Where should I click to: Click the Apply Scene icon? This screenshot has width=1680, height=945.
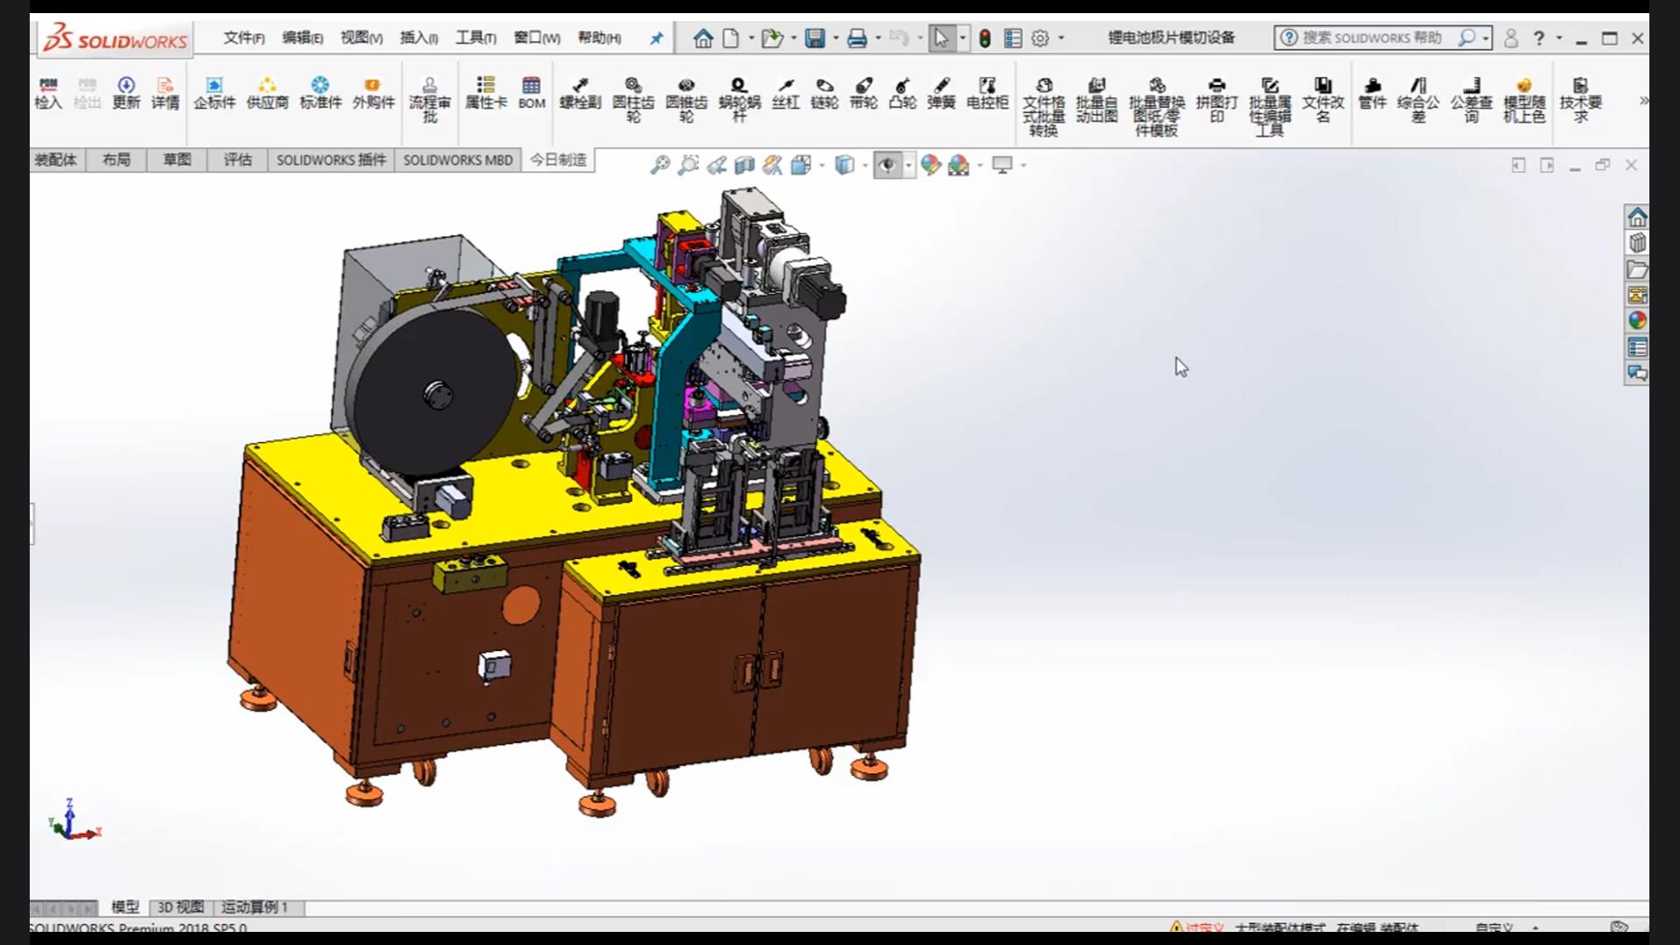959,164
